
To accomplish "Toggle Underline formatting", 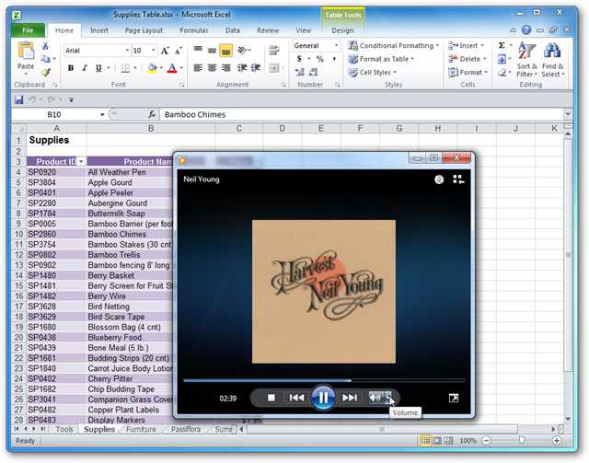I will (98, 68).
